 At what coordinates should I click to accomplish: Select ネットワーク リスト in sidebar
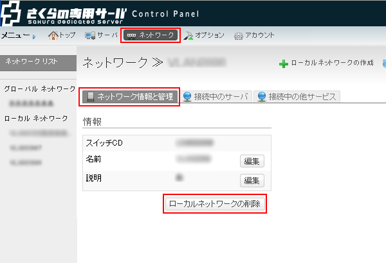[x=38, y=63]
